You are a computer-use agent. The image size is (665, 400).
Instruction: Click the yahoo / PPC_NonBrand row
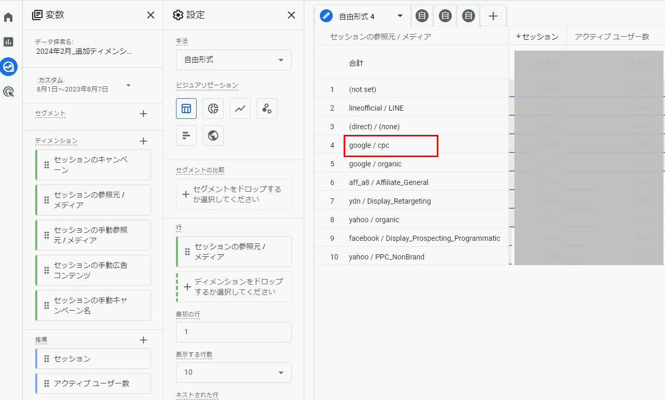pyautogui.click(x=411, y=257)
